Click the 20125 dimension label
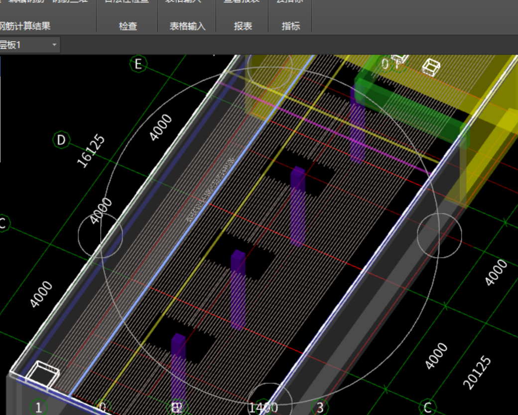Viewport: 518px width, 415px height. (477, 372)
